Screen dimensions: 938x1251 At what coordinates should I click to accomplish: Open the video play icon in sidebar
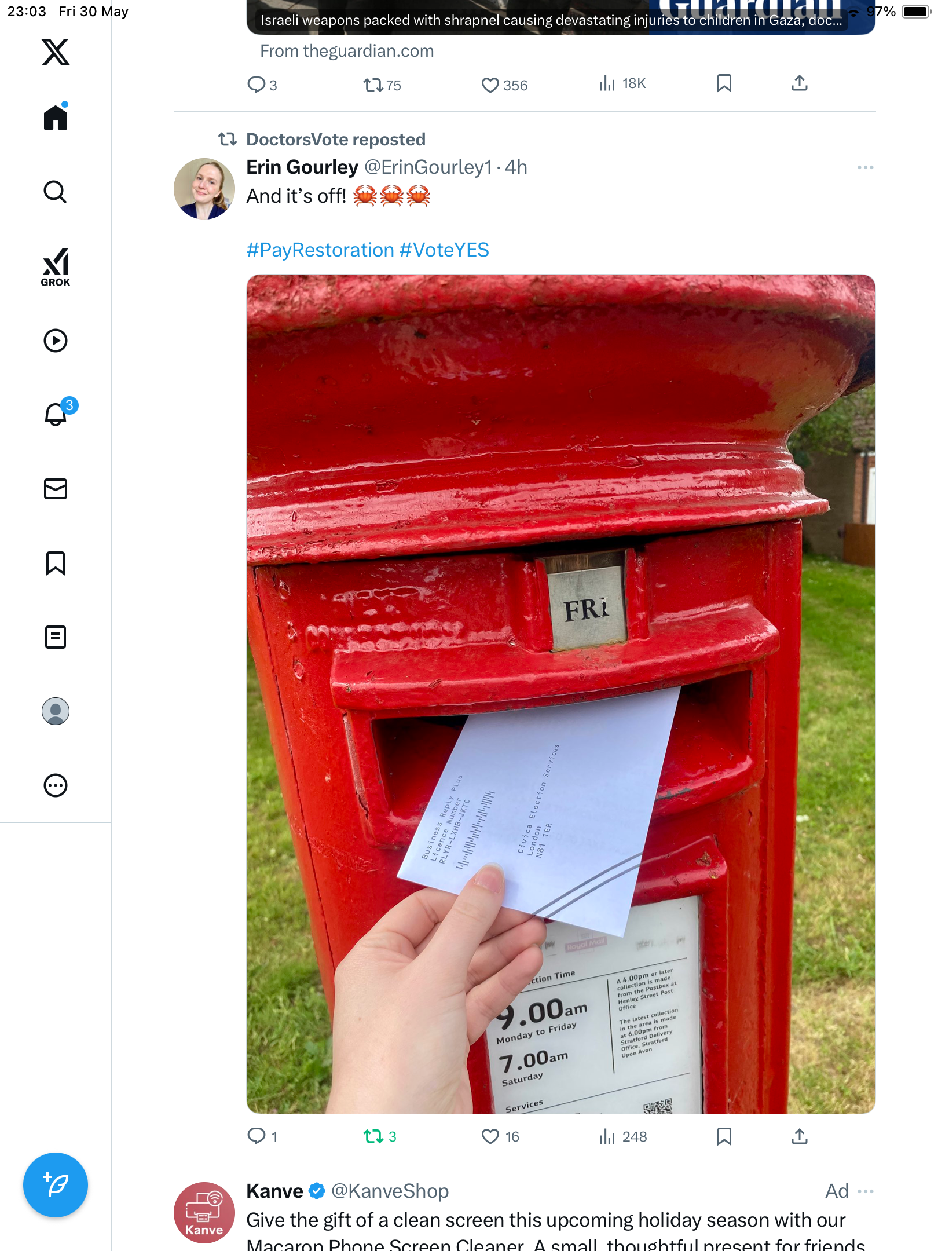56,341
